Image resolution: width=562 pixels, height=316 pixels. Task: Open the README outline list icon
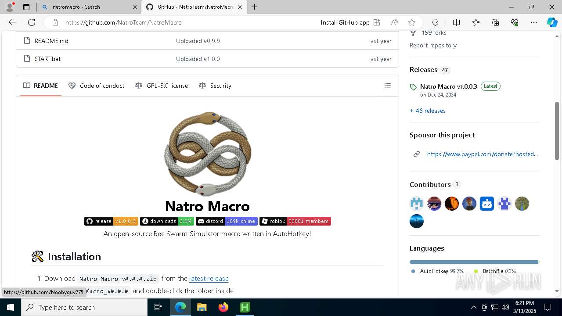(388, 86)
